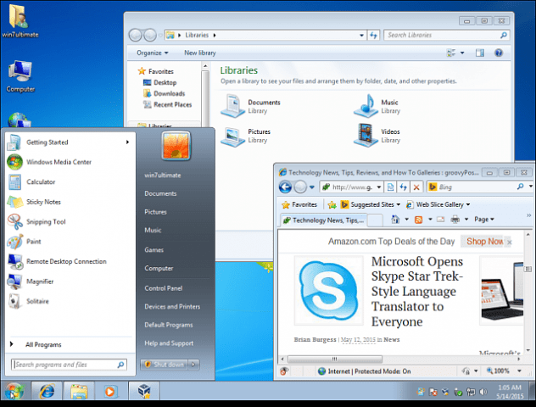The width and height of the screenshot is (536, 407).
Task: Click IE add to favorites bar star icon
Action: [x=332, y=204]
